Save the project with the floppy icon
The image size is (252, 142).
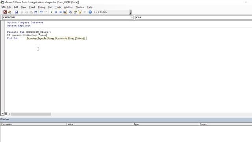coord(16,12)
